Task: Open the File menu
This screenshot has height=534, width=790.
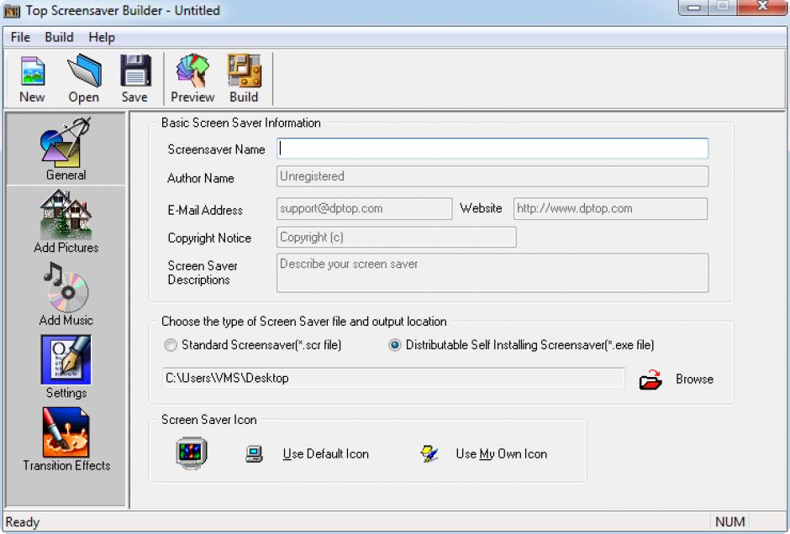Action: point(20,37)
